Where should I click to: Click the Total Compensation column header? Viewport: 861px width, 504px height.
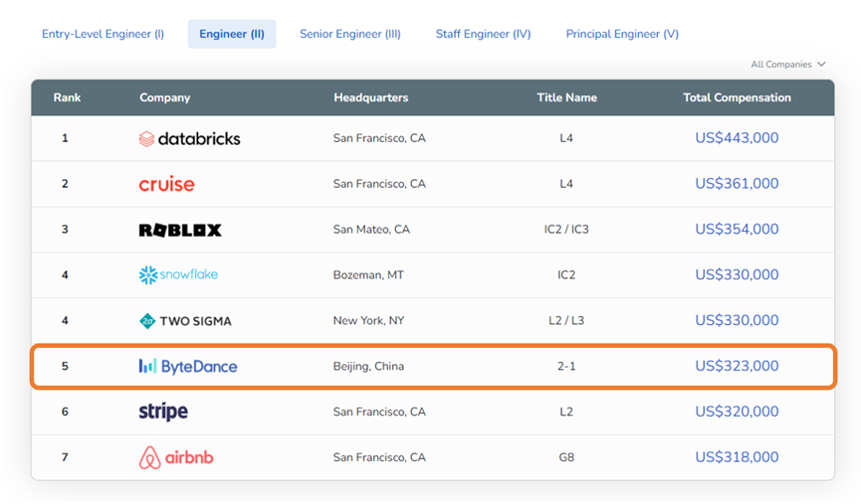[x=737, y=97]
